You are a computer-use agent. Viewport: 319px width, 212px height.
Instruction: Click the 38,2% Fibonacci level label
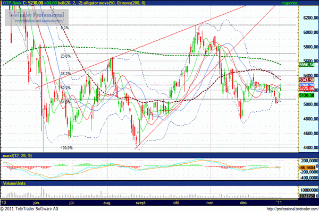[x=65, y=74]
